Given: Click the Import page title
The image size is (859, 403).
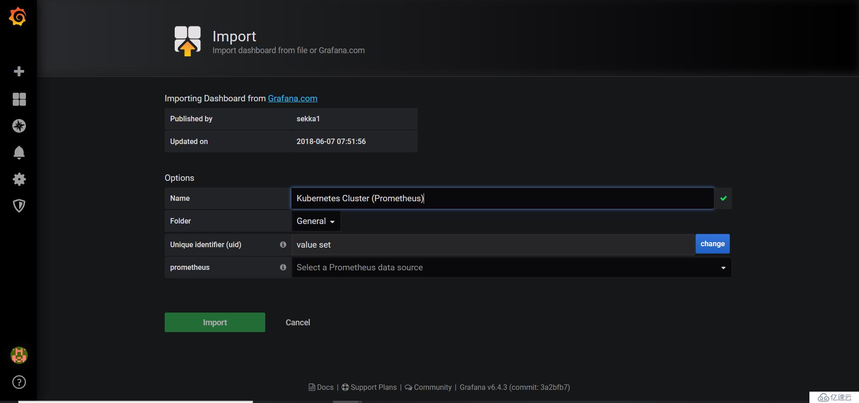Looking at the screenshot, I should pos(234,36).
